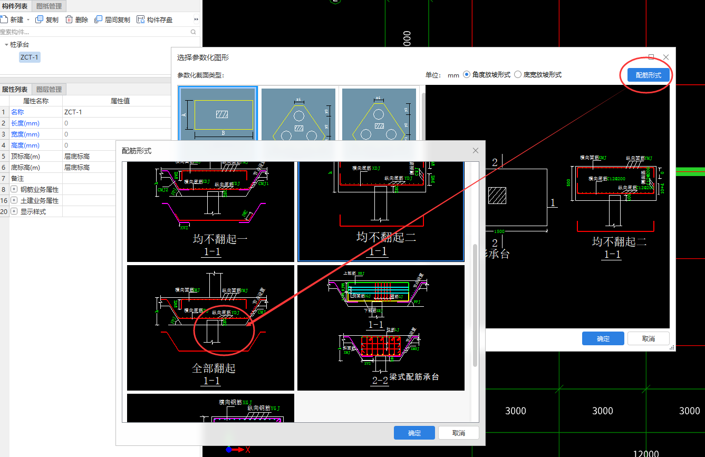Click the 新建 (New) component button
This screenshot has height=457, width=705.
12,20
